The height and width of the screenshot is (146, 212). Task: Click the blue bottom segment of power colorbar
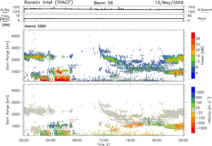pyautogui.click(x=193, y=76)
